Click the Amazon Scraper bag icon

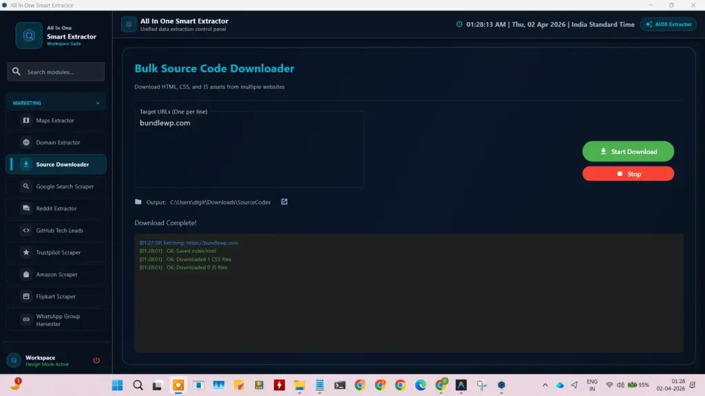(26, 274)
